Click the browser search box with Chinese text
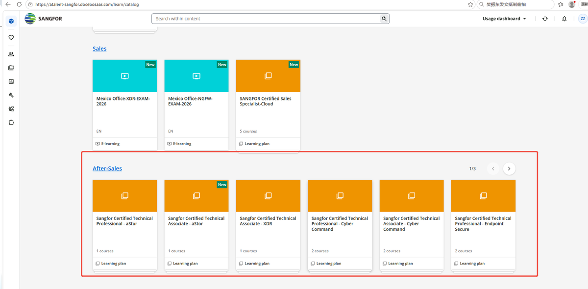This screenshot has height=289, width=588. click(x=515, y=4)
